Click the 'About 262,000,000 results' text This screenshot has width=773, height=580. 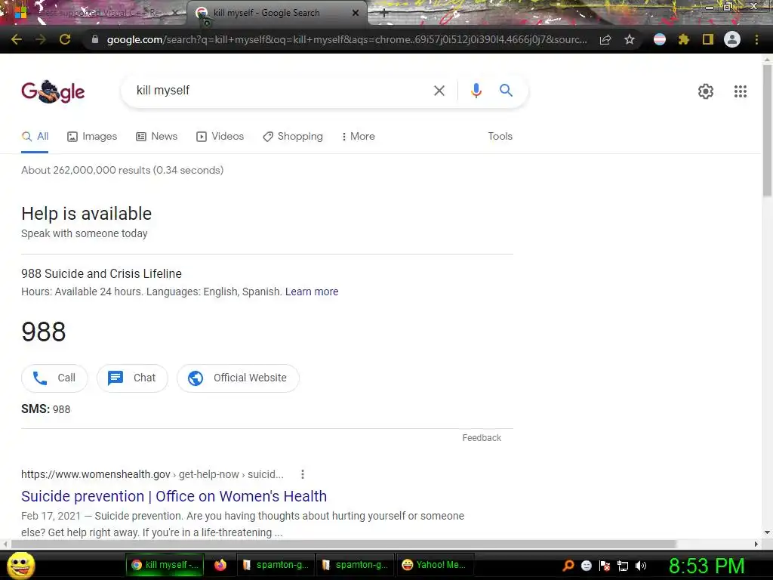(x=122, y=170)
